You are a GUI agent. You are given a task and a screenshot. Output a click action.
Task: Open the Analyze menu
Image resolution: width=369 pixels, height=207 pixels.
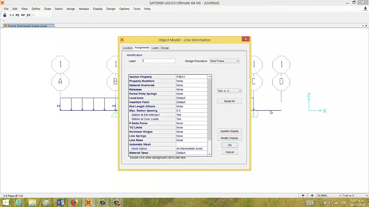pos(84,9)
